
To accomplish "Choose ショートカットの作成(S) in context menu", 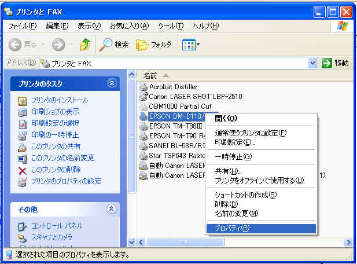I will [x=261, y=195].
